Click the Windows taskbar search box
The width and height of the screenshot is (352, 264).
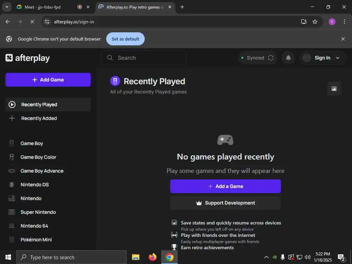(x=71, y=257)
